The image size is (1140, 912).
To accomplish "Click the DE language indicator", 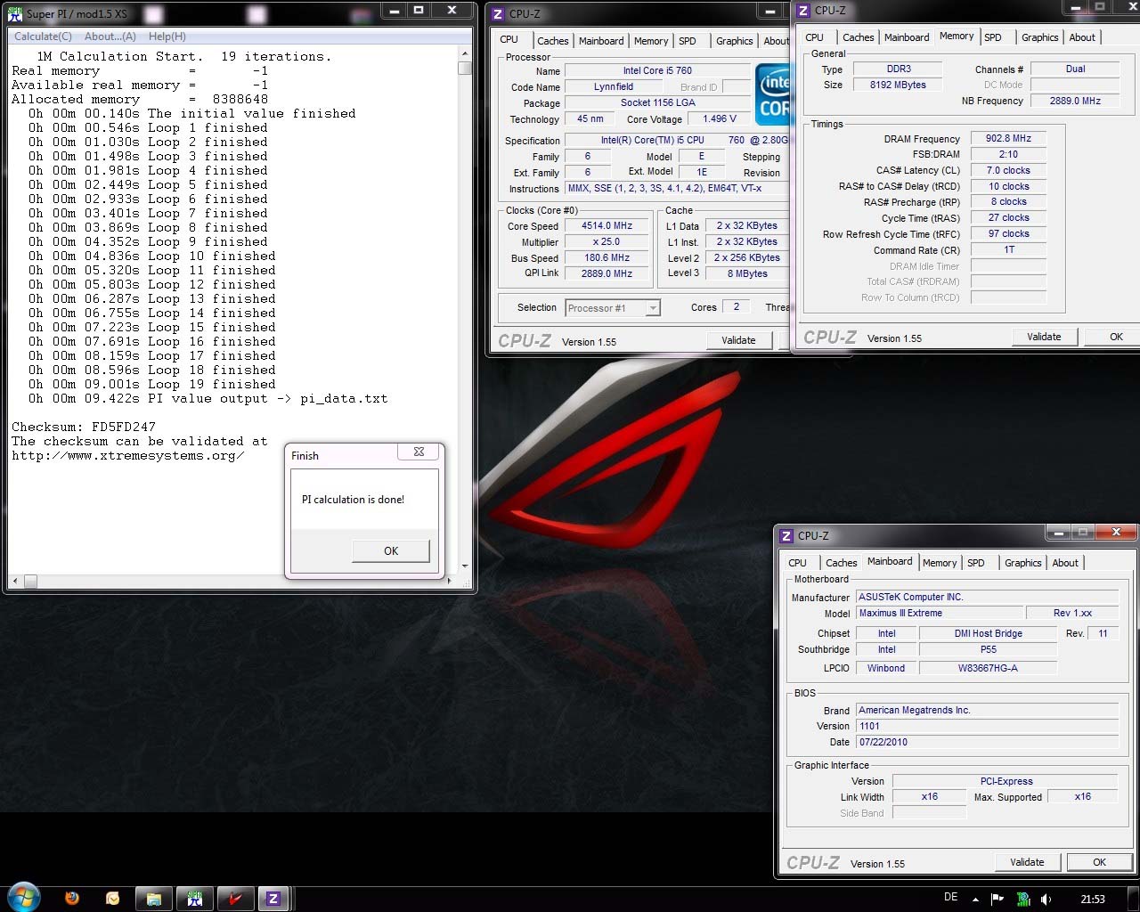I will pos(951,898).
